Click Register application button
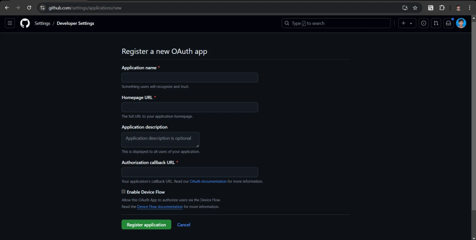 point(146,225)
